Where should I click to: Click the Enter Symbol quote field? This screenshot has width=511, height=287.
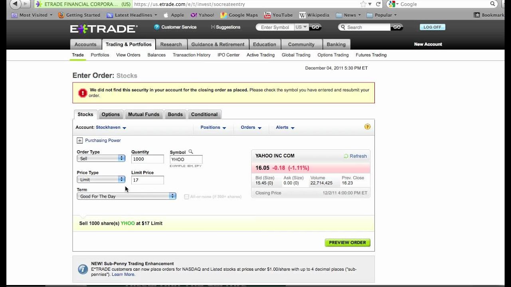click(275, 27)
